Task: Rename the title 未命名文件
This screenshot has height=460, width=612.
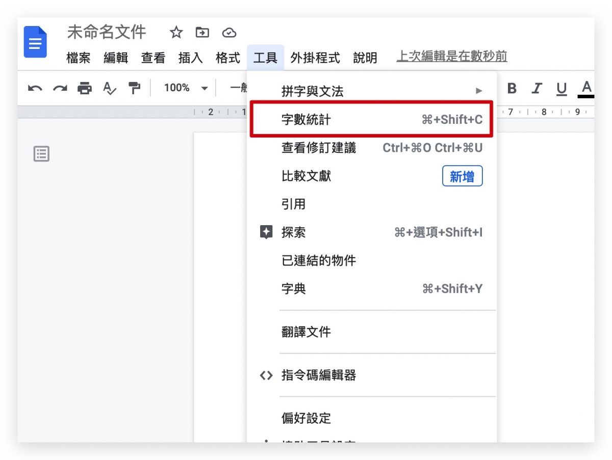Action: [107, 32]
